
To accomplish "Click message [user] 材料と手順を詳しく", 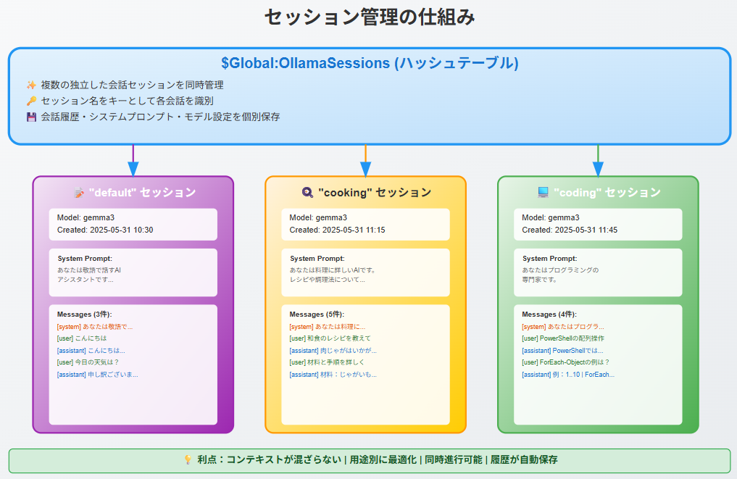I will (327, 362).
